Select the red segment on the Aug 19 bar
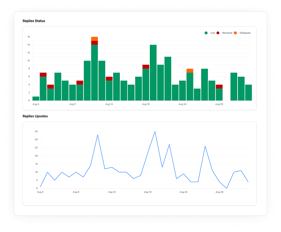 (146, 67)
